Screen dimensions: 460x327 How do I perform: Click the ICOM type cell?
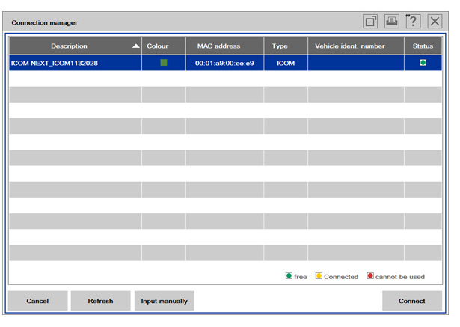[x=286, y=63]
